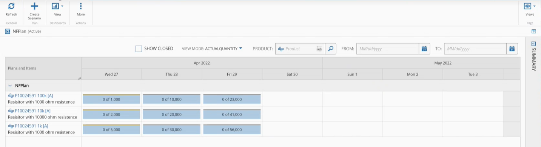Open product filter options icon
Image resolution: width=541 pixels, height=147 pixels.
pyautogui.click(x=319, y=48)
